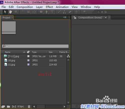Click the label tag column header icon
The image size is (125, 109).
(x=28, y=52)
